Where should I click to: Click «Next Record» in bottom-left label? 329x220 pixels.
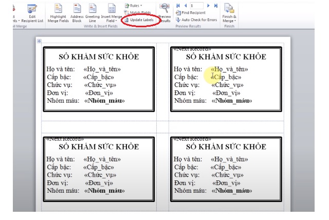point(65,139)
